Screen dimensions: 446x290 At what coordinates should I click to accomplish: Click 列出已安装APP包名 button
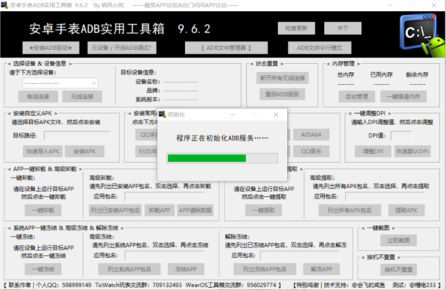(115, 210)
